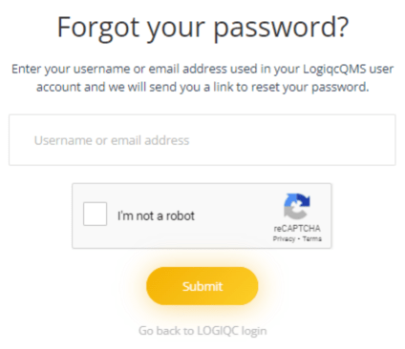Click the "I'm not a robot" label
The width and height of the screenshot is (405, 349).
[x=156, y=216]
